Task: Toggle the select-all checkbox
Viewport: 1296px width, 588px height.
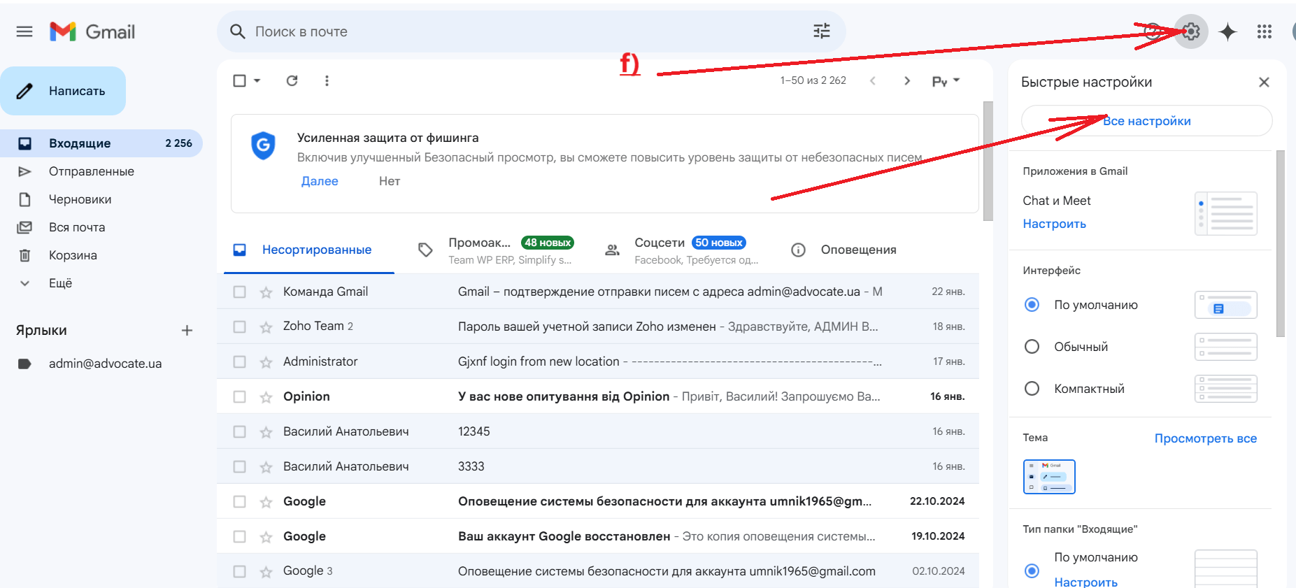Action: [x=239, y=80]
